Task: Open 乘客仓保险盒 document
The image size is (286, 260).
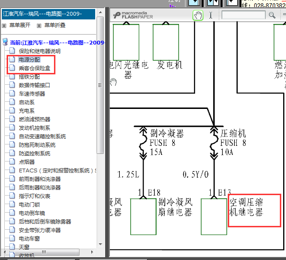Action: (35, 68)
